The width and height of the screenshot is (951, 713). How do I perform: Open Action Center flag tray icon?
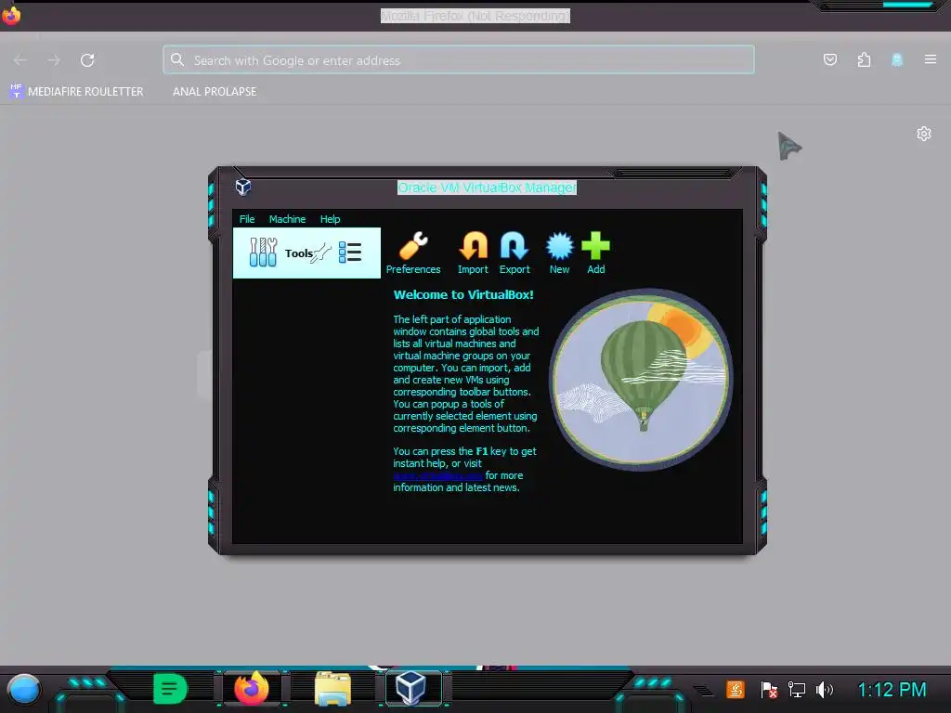768,690
